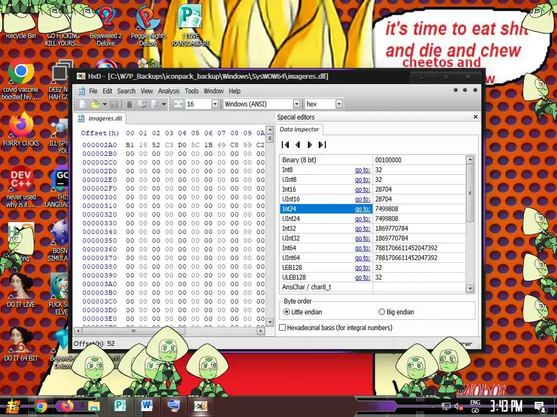
Task: Click the hex view horizontal scrollbar right arrow
Action: (x=261, y=331)
